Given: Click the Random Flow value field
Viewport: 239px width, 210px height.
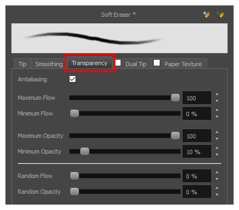Looking at the screenshot, I should pyautogui.click(x=197, y=176).
